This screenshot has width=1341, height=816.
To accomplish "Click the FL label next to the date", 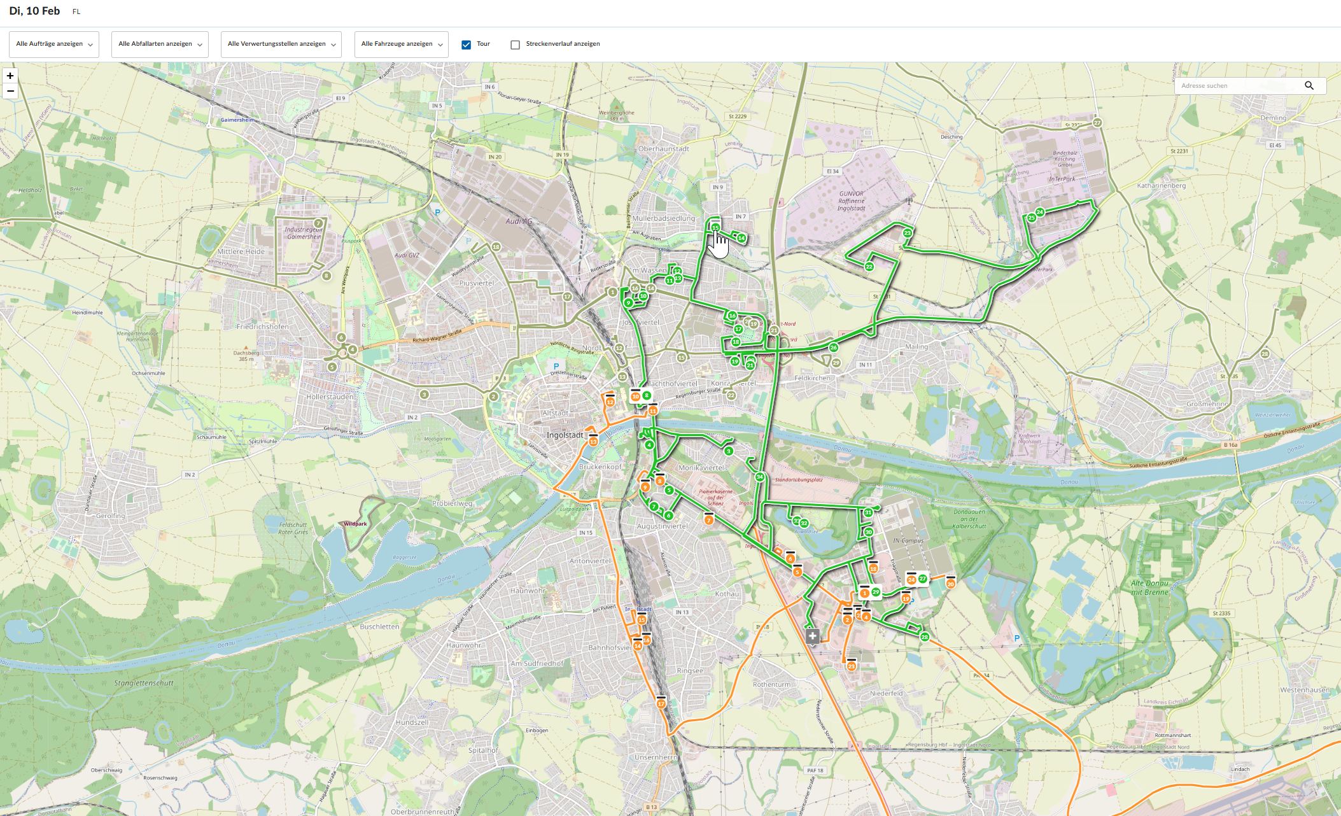I will click(76, 11).
